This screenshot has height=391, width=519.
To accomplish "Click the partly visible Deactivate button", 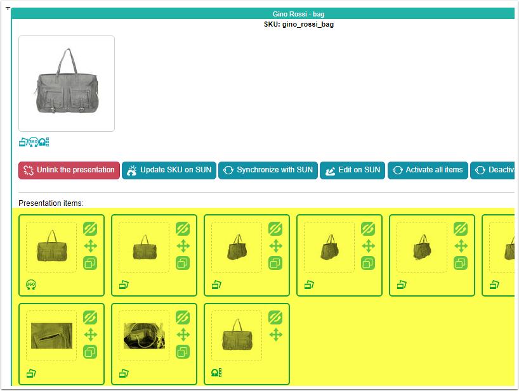I will (x=492, y=170).
